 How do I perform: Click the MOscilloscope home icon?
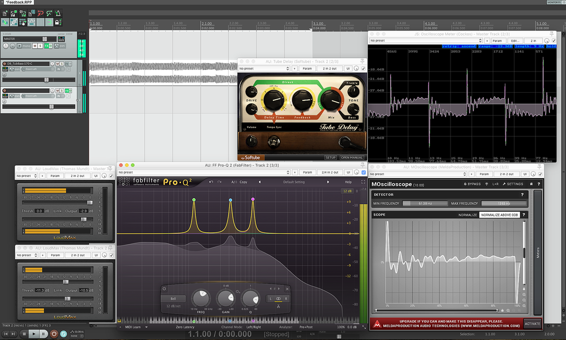[532, 184]
